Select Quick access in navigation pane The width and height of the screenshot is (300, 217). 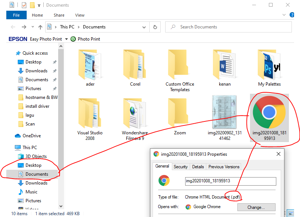coord(35,53)
